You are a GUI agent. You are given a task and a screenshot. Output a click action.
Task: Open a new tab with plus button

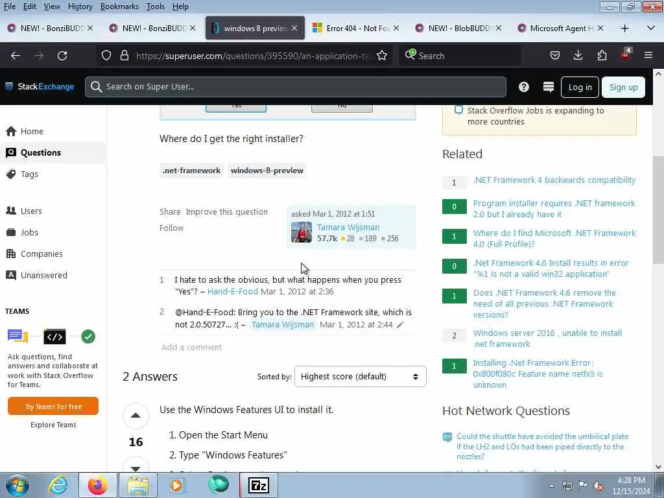click(x=624, y=29)
